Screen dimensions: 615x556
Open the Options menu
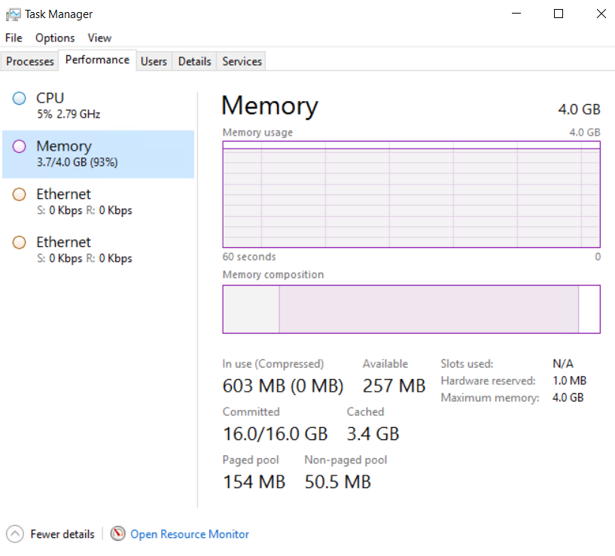click(x=55, y=38)
